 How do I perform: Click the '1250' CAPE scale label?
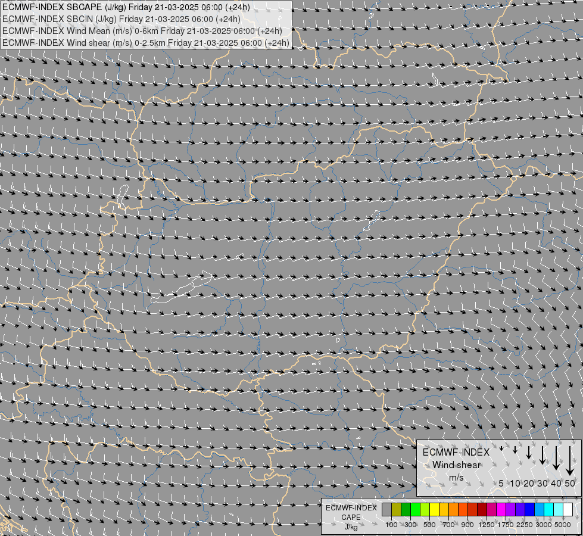(487, 525)
